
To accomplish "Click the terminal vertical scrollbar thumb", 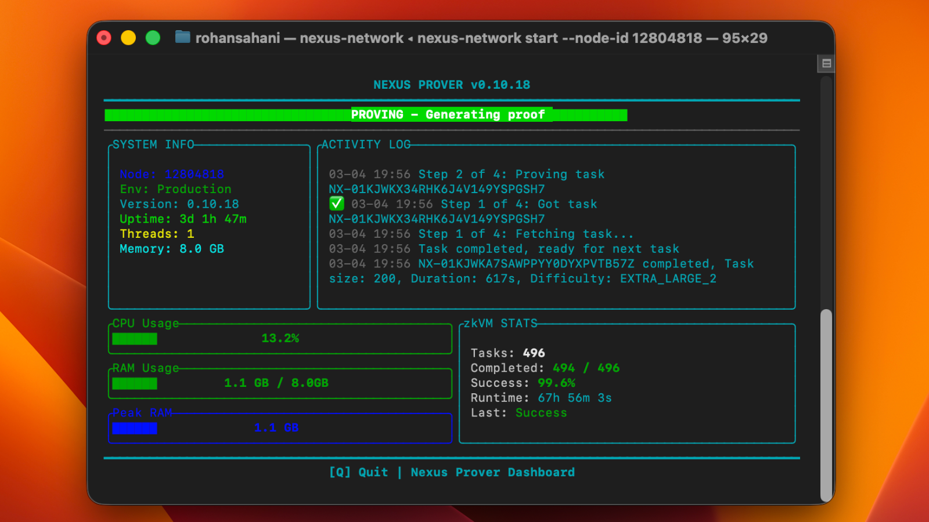I will coord(826,405).
